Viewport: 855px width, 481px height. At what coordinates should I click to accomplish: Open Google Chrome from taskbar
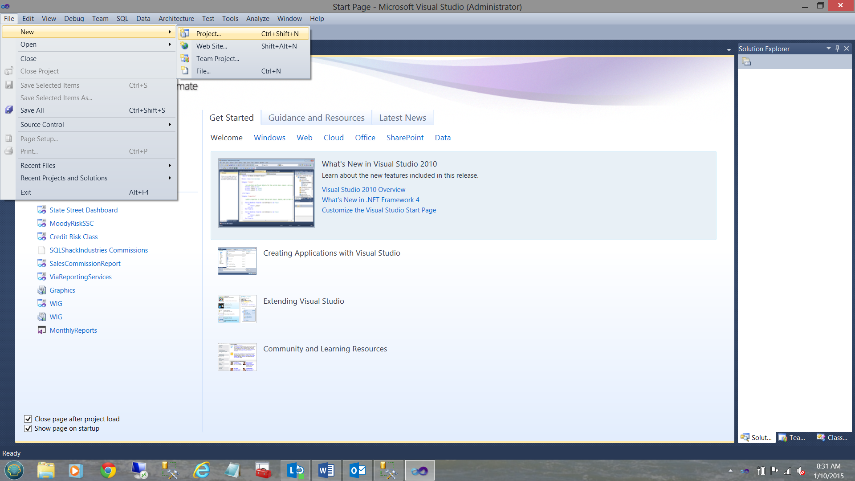point(108,470)
